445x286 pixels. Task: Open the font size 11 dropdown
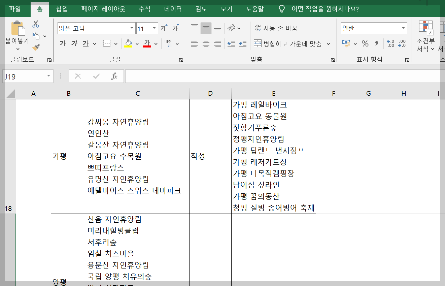click(x=154, y=28)
